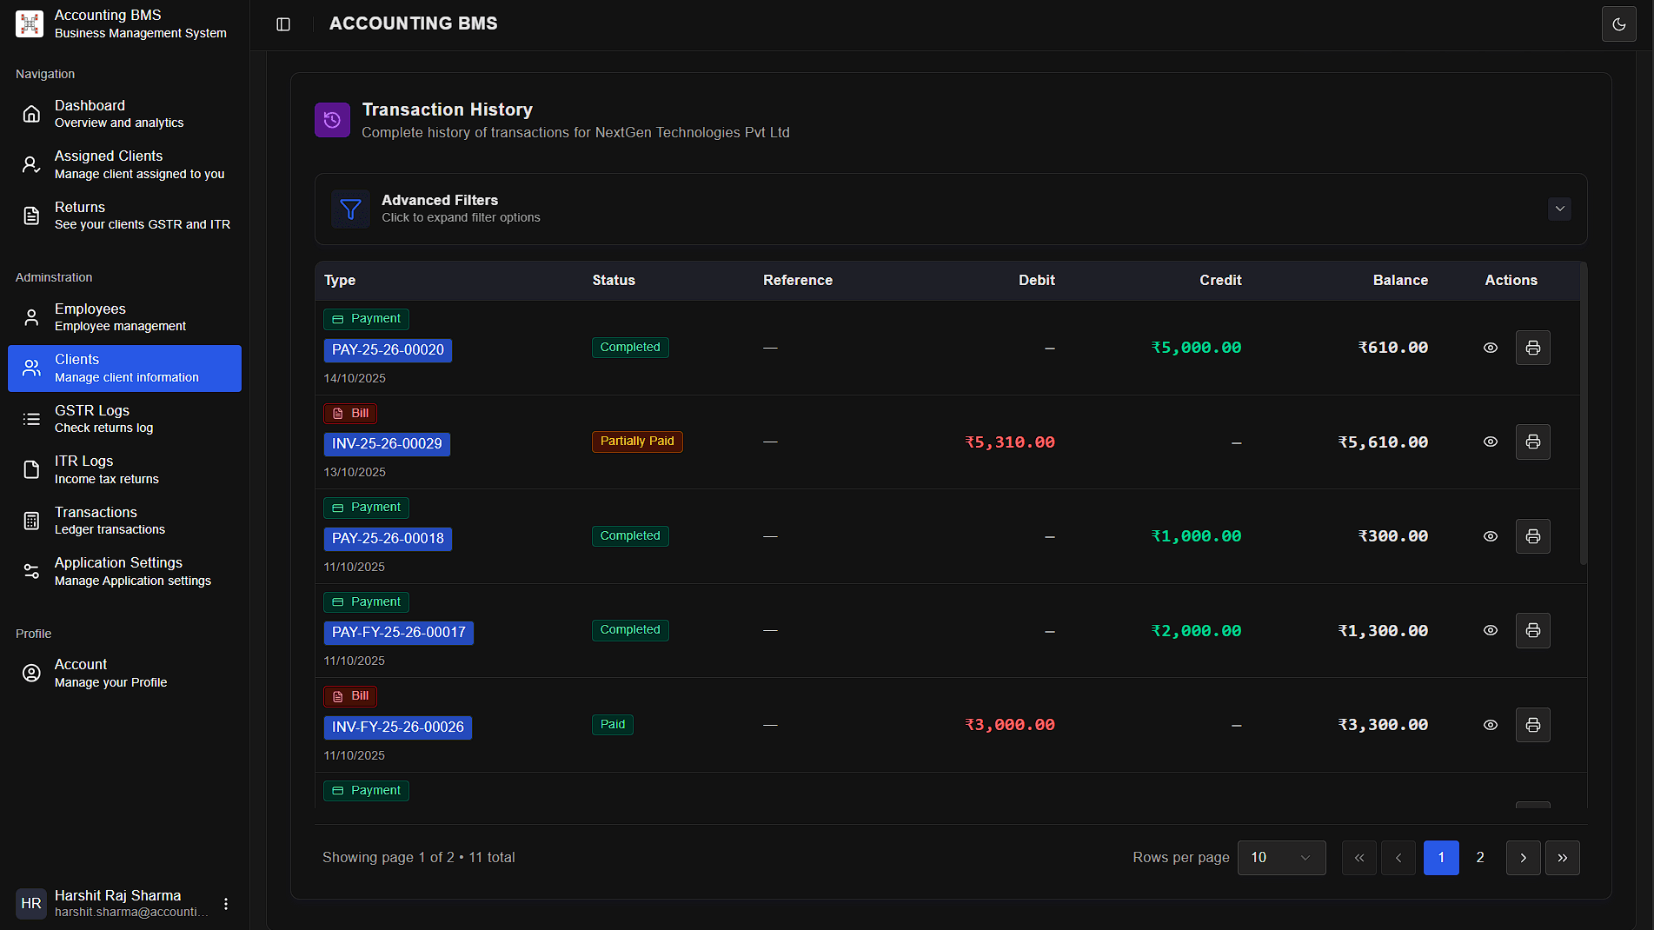This screenshot has height=930, width=1654.
Task: Go to page 2 of transactions
Action: (1480, 858)
